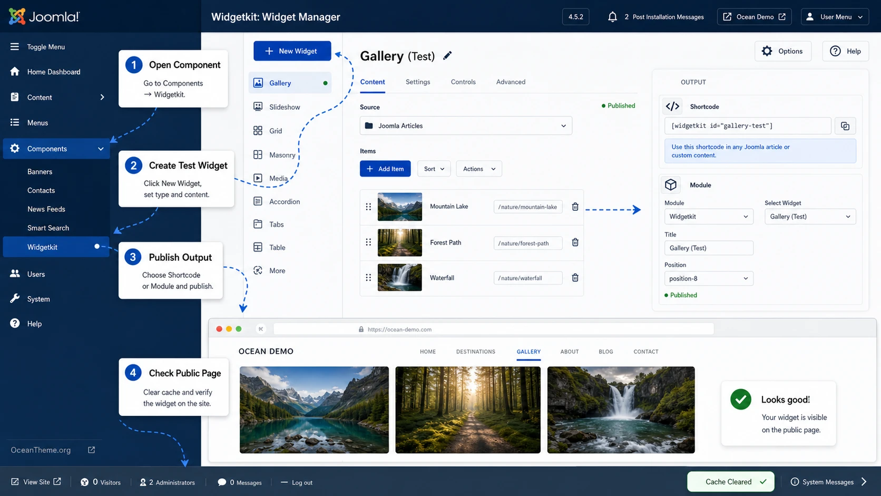Open the Actions dropdown
Image resolution: width=881 pixels, height=496 pixels.
[x=479, y=169]
